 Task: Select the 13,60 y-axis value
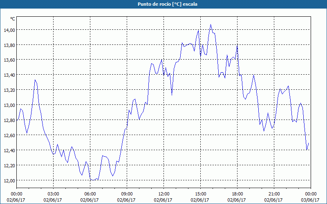9,60
